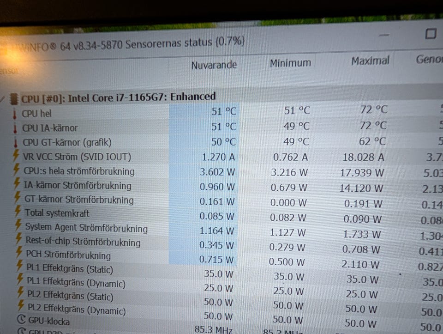
Task: Click lightning icon beside PL2 Effektgräns (Static)
Action: [21, 292]
